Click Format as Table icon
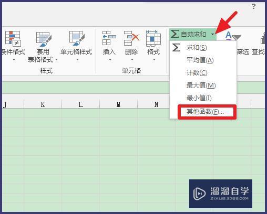 44,39
